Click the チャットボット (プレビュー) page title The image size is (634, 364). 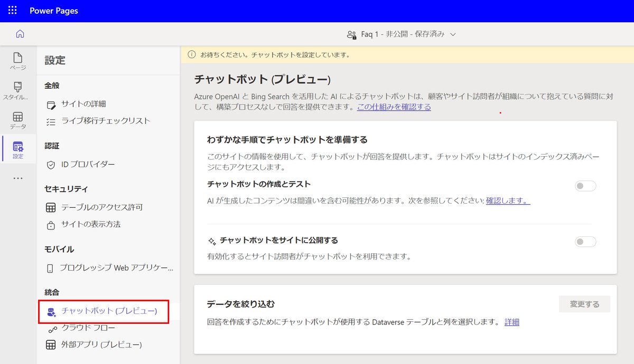pos(262,80)
